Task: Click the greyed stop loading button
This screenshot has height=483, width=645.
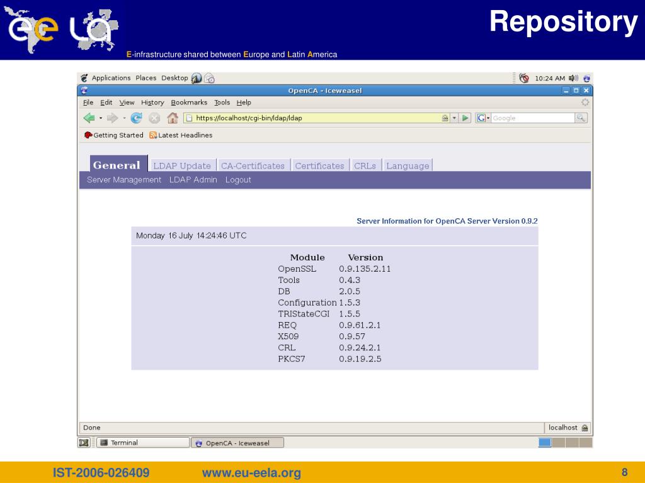Action: click(x=154, y=118)
